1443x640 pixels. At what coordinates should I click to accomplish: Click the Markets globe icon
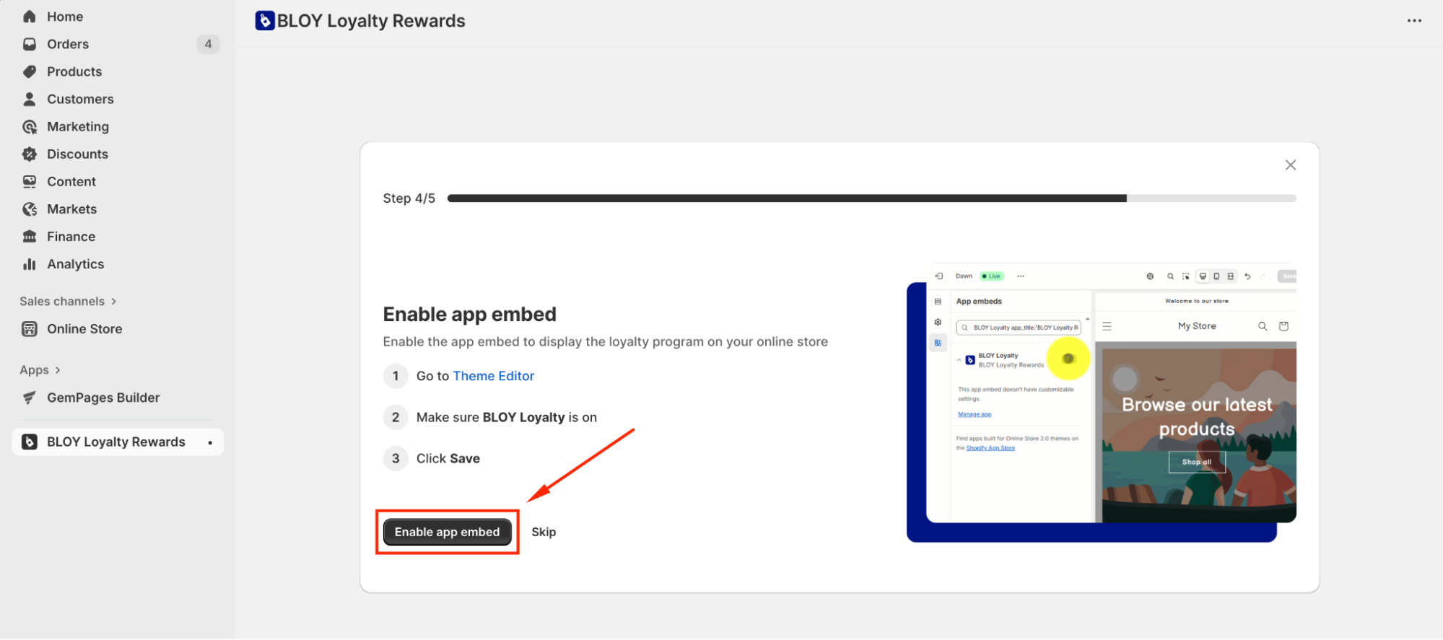click(30, 209)
